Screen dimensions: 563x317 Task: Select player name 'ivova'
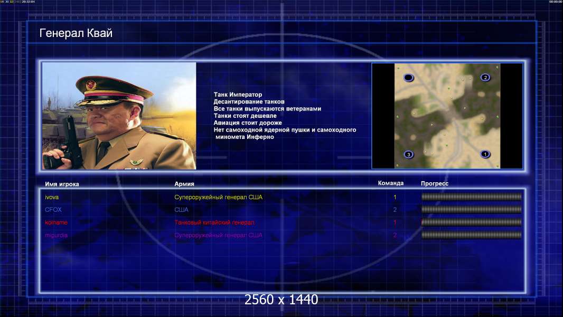pyautogui.click(x=52, y=197)
